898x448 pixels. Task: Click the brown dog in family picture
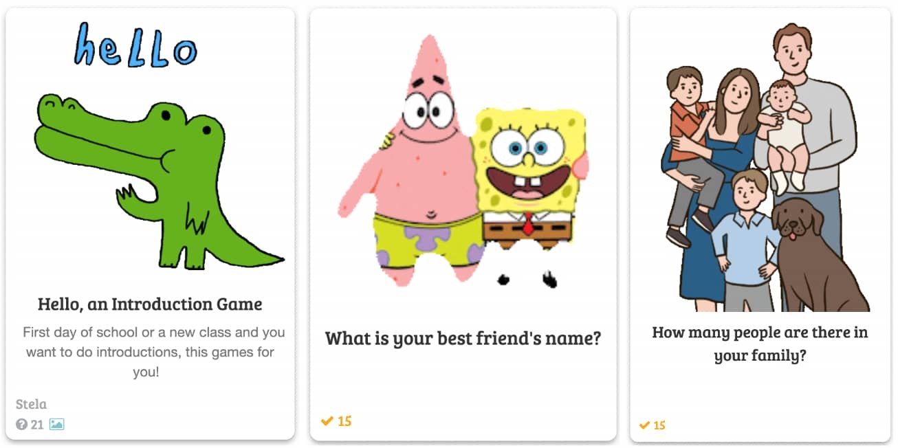818,254
